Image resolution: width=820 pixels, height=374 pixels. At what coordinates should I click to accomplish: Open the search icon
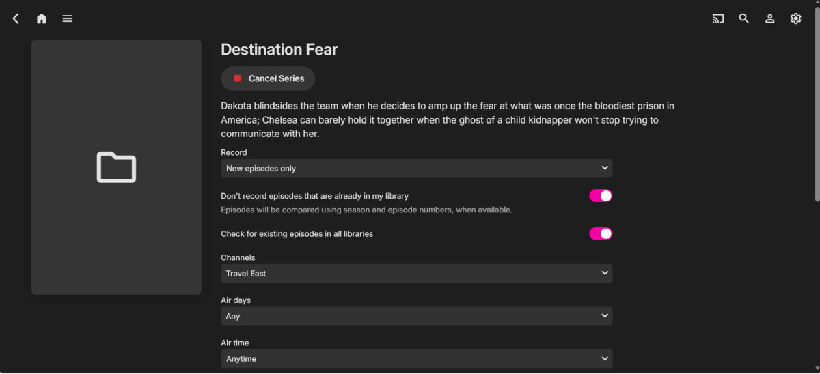tap(744, 18)
